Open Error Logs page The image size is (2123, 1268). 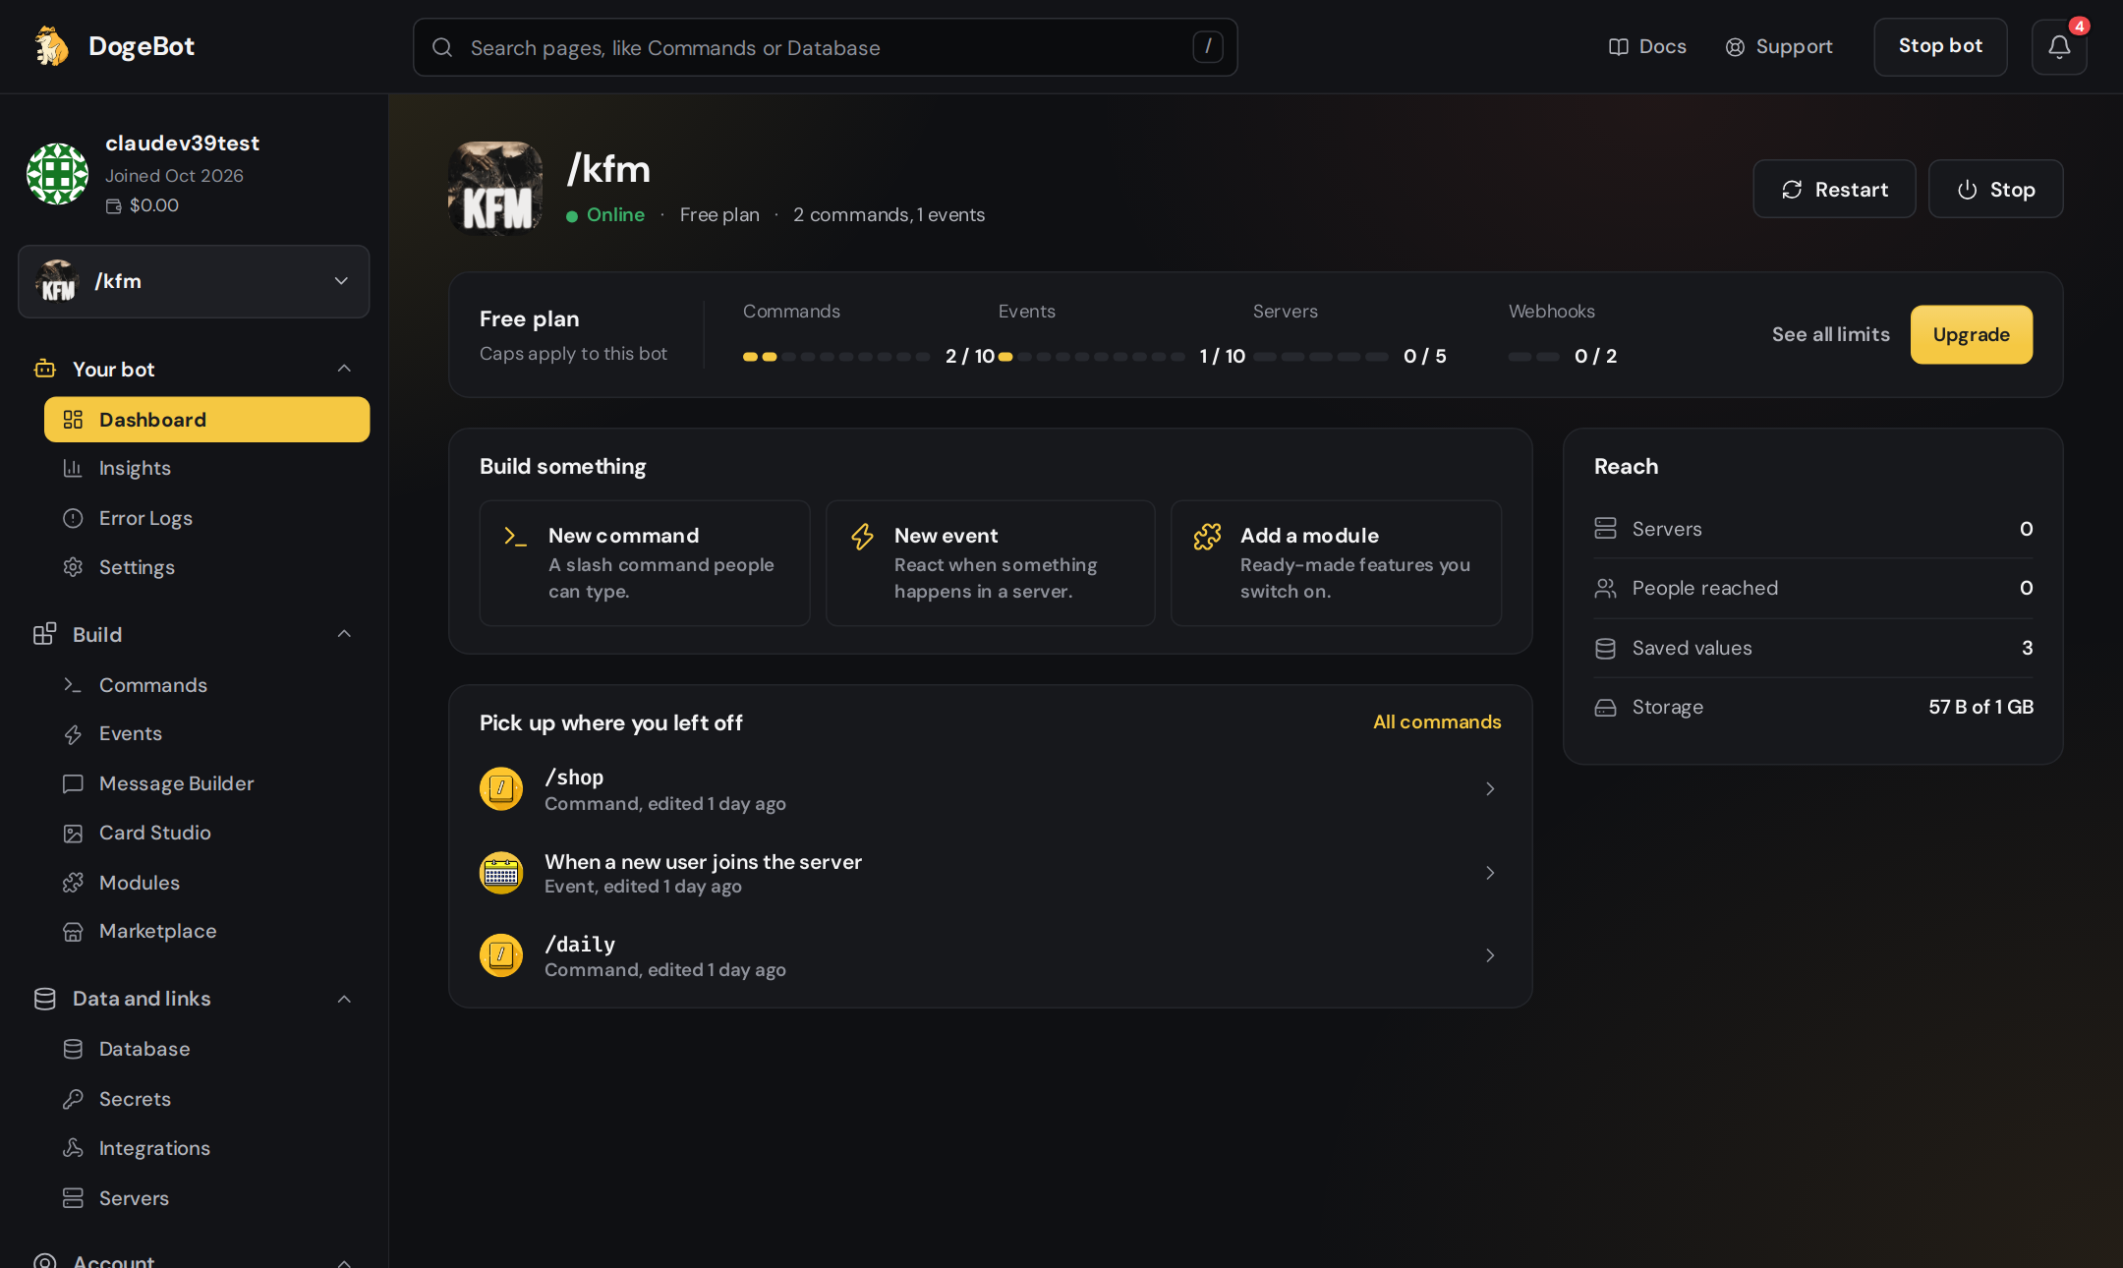pyautogui.click(x=206, y=518)
